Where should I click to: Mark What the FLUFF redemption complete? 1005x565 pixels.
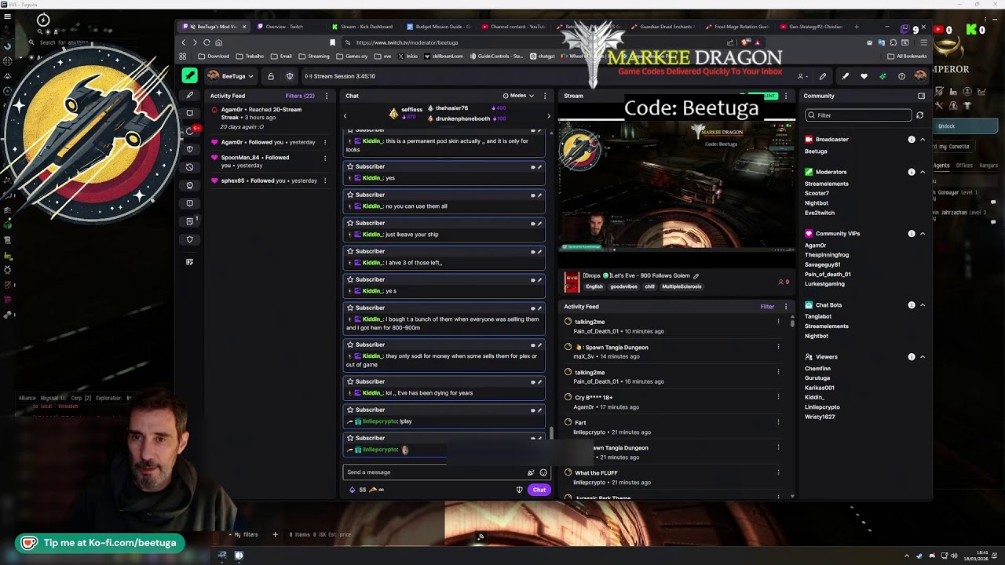[x=568, y=472]
